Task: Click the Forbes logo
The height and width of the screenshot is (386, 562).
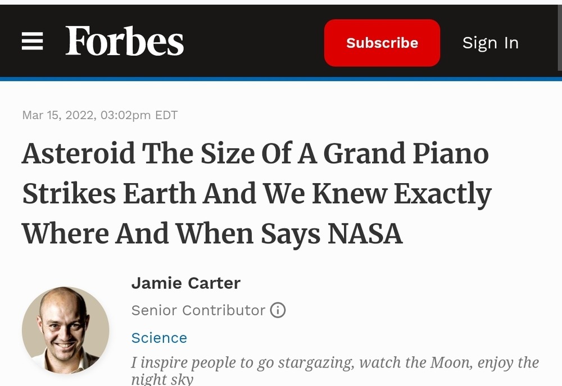Action: (x=124, y=42)
